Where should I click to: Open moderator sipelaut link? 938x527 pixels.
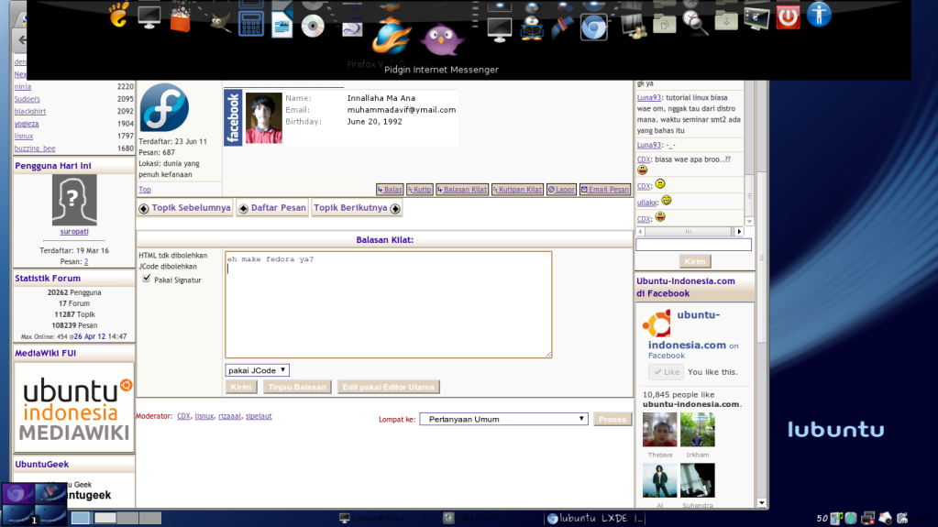(x=259, y=416)
